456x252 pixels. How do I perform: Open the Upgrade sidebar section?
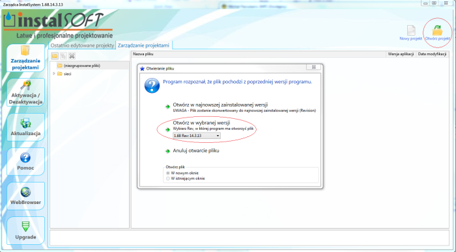(25, 231)
